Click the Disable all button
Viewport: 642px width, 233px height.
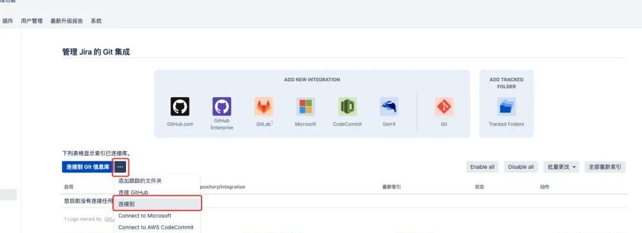521,167
